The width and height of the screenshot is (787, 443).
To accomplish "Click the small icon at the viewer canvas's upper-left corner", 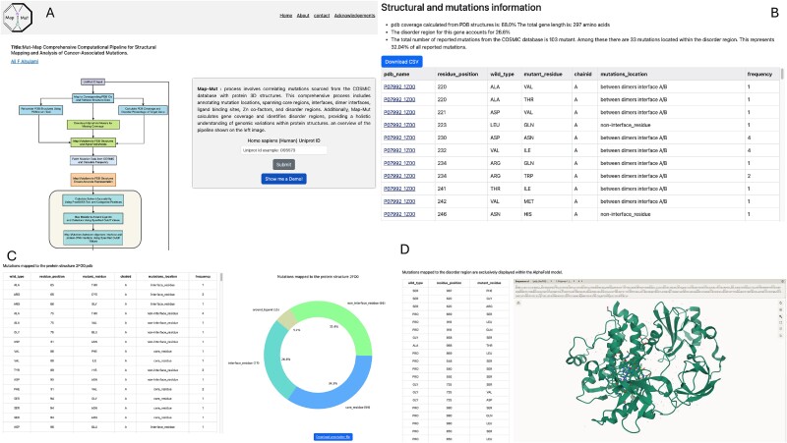I will coord(518,303).
